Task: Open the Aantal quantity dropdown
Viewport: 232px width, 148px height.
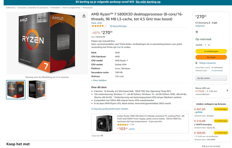Action: (207, 45)
